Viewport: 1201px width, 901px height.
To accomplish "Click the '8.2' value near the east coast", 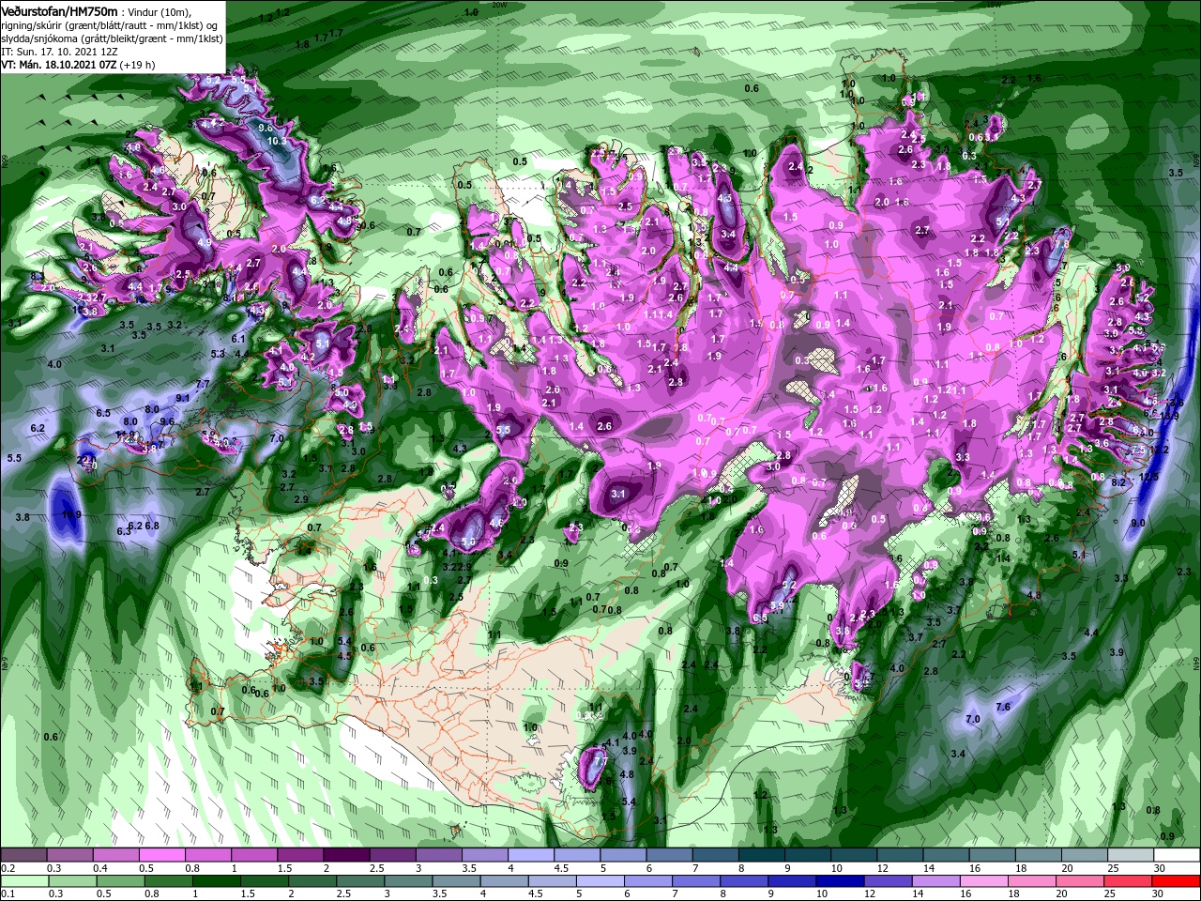I will click(x=1118, y=481).
